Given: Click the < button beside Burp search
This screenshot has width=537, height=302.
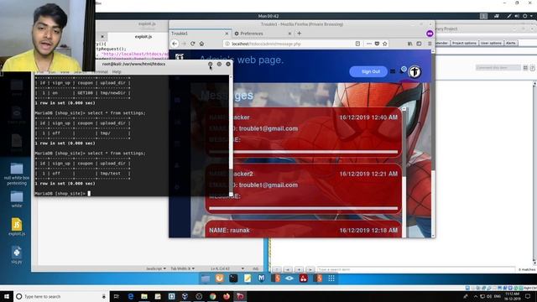Looking at the screenshot, I should click(288, 269).
